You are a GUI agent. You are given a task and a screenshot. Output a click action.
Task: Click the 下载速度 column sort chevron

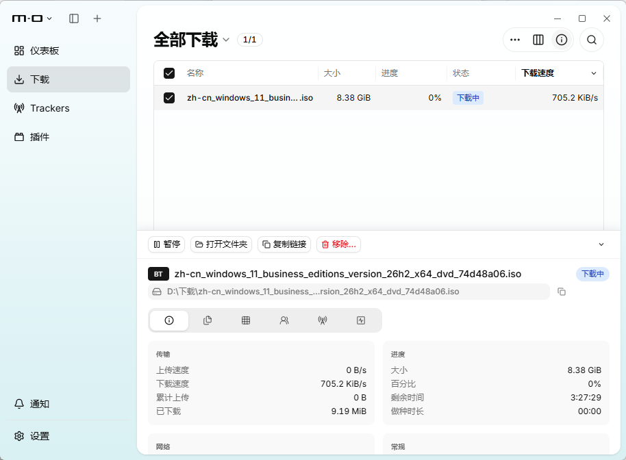pyautogui.click(x=594, y=73)
